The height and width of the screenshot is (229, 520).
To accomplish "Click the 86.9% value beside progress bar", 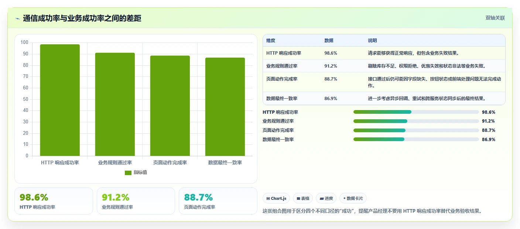I will coord(488,140).
